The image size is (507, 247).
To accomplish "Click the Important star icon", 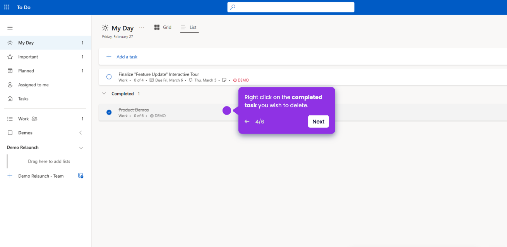I will 10,57.
